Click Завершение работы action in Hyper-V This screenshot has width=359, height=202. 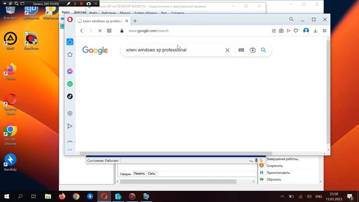point(283,159)
